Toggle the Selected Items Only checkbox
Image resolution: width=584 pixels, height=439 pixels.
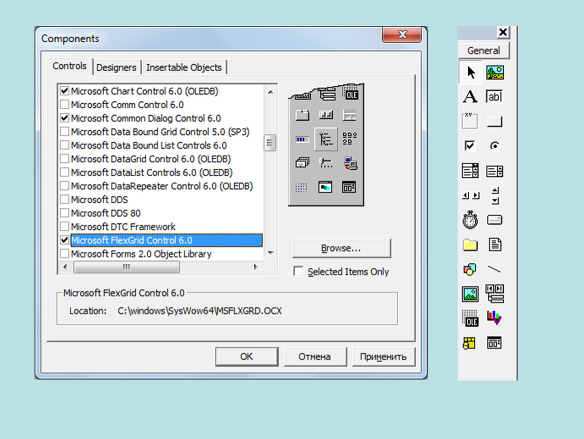point(298,271)
